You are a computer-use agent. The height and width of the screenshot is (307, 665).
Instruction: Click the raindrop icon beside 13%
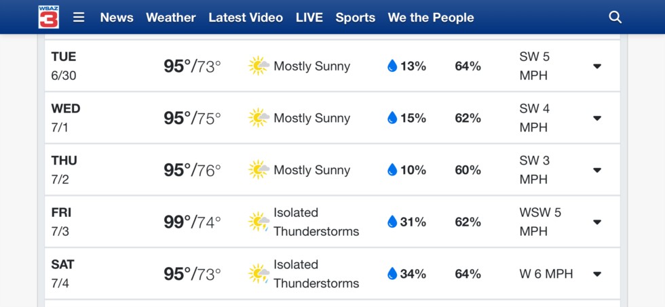point(392,66)
